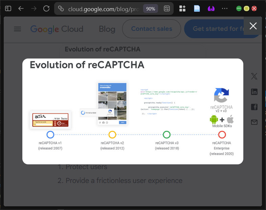Click 'reCAPTCHA v3 (released 2018)' label
The width and height of the screenshot is (266, 210).
click(x=167, y=146)
